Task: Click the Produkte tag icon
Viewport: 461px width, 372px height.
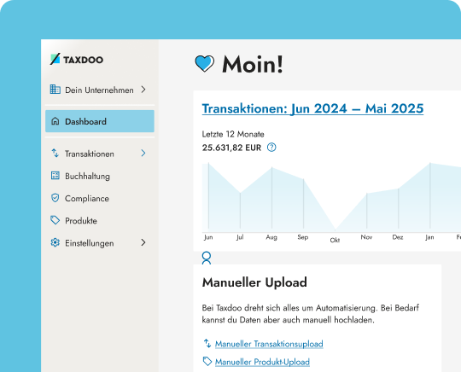Action: tap(55, 220)
